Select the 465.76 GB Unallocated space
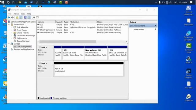The image size is (196, 110). (89, 69)
